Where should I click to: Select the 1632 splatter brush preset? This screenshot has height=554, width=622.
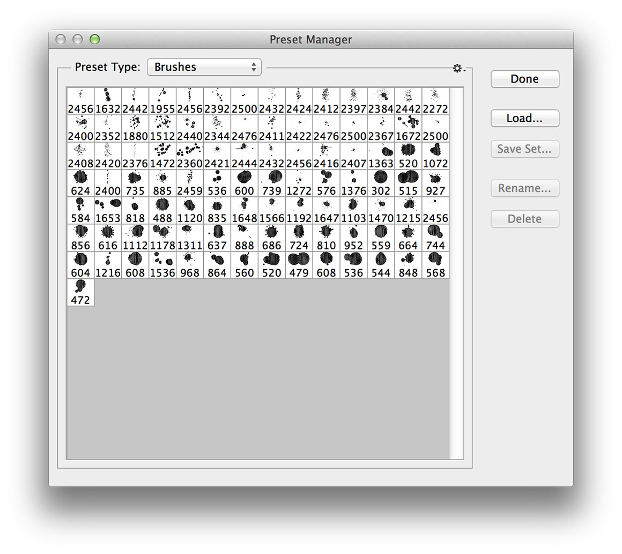click(108, 101)
